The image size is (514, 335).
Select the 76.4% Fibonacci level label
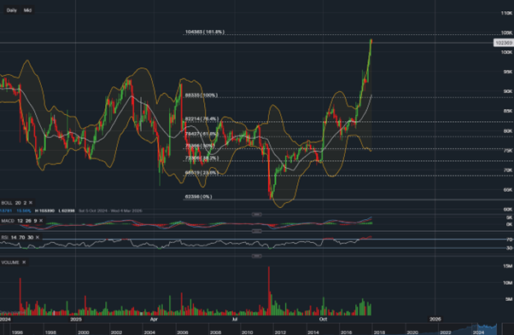coord(202,119)
